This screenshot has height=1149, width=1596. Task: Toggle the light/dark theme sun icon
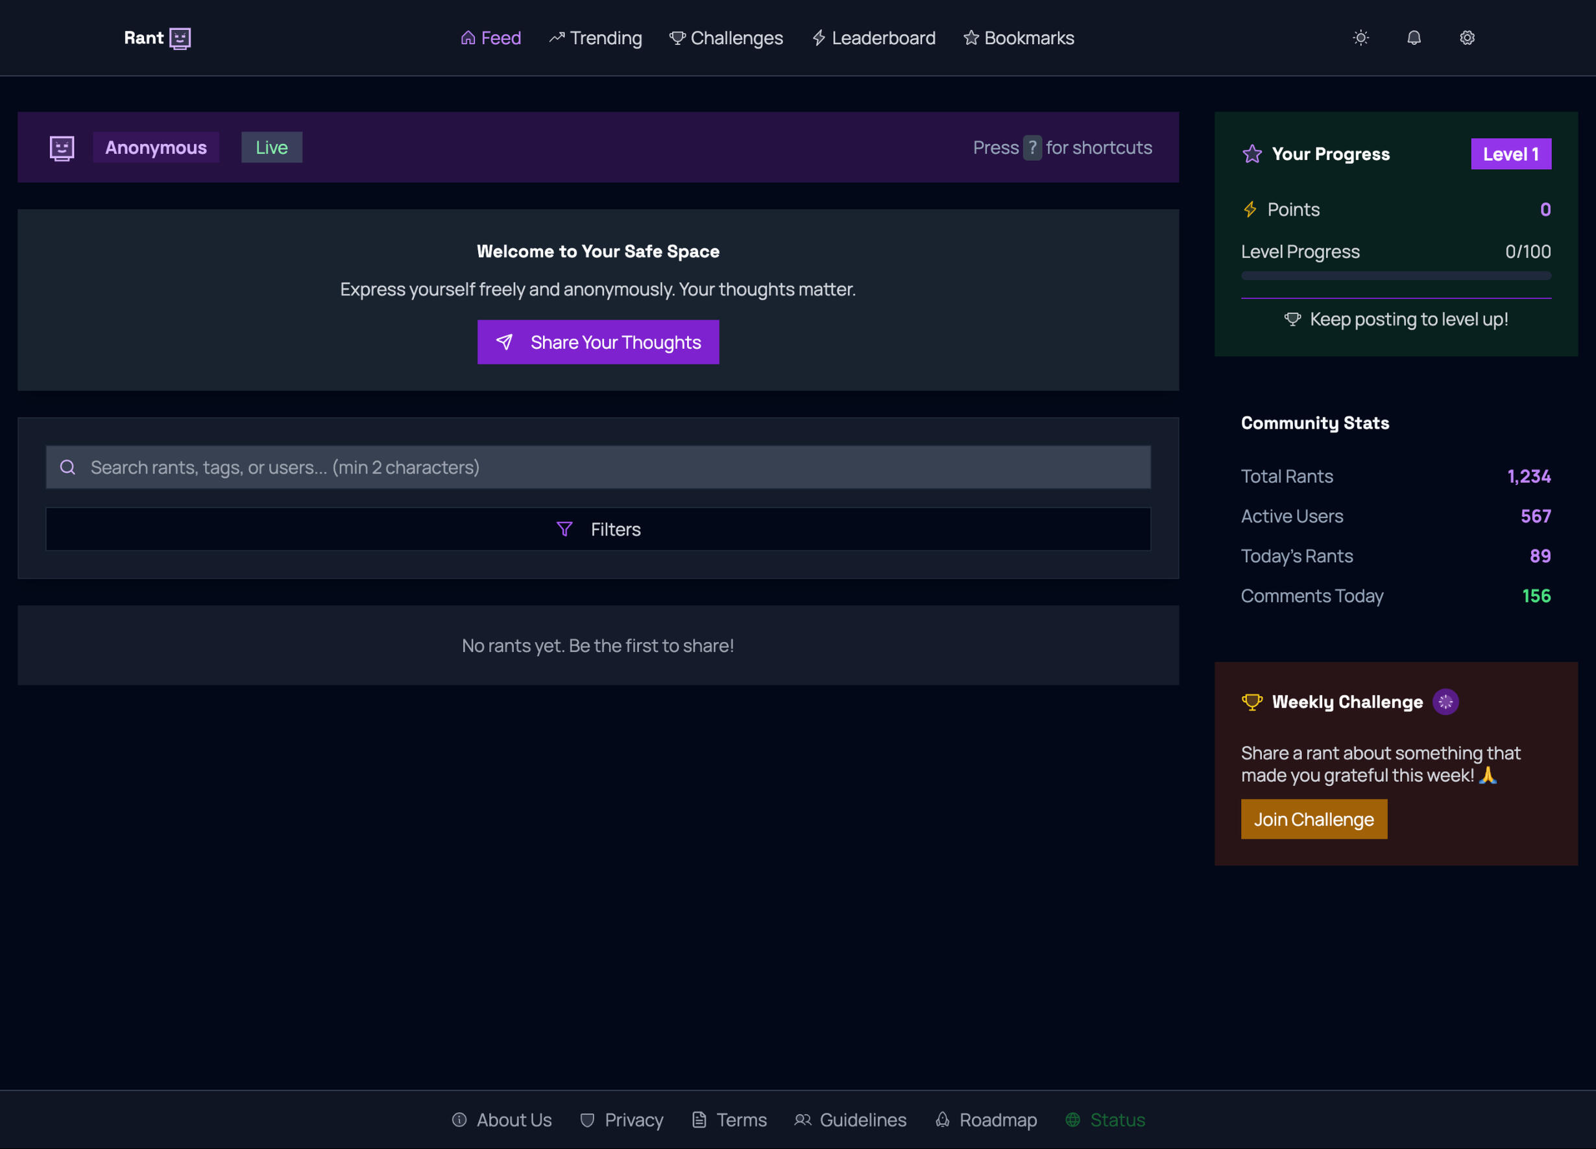coord(1360,38)
